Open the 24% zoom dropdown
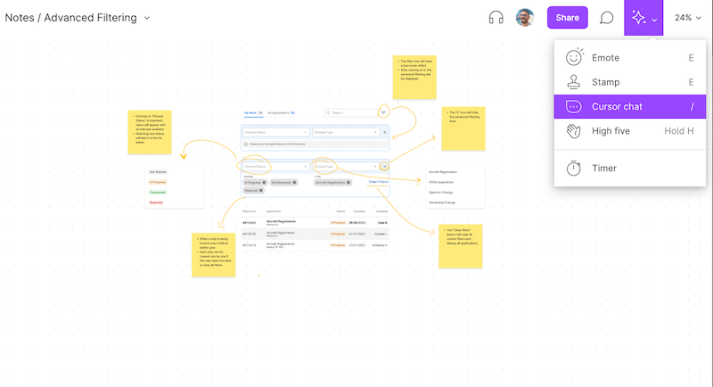Image resolution: width=713 pixels, height=387 pixels. 687,18
